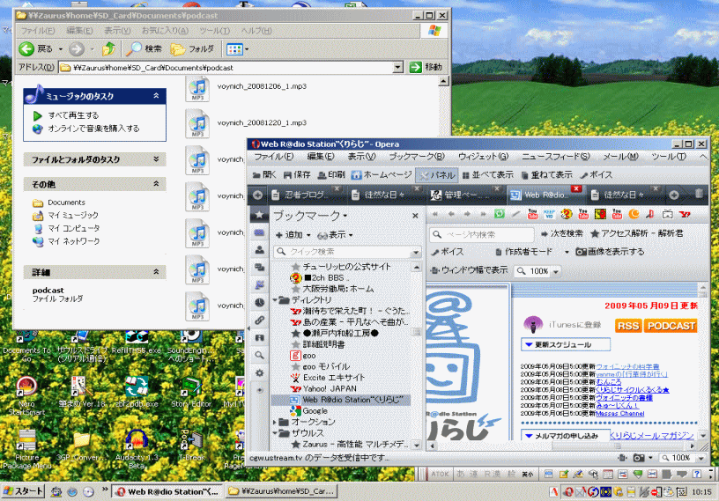Open the ファイル(F) menu in Opera

click(274, 157)
